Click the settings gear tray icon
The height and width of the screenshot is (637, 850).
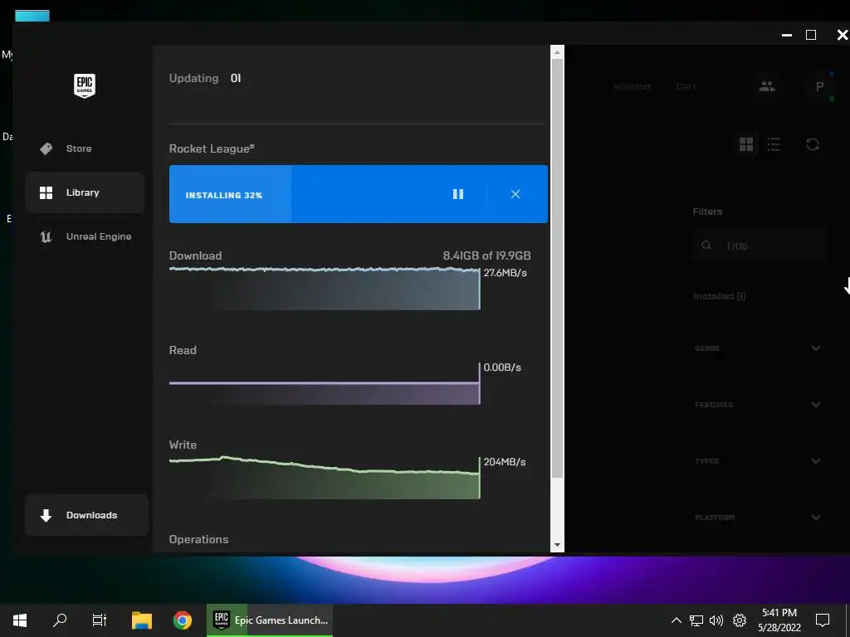tap(740, 620)
